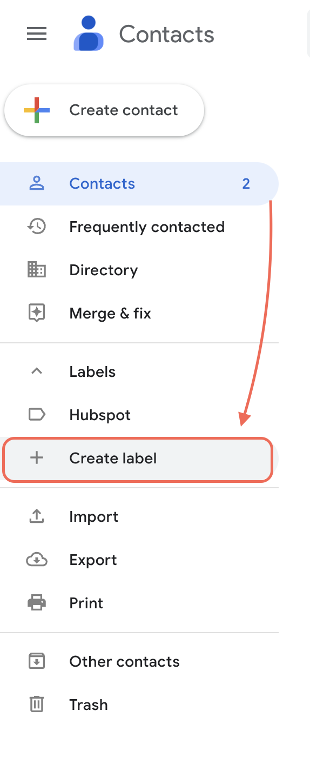
Task: Click the colorful plus icon in Create contact
Action: point(37,110)
